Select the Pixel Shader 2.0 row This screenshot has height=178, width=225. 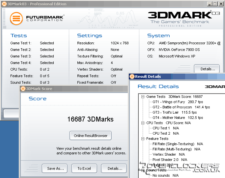(170, 160)
